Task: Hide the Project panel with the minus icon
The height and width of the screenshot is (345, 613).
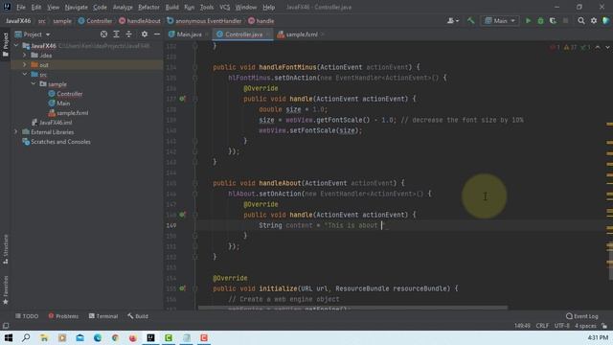Action: tap(157, 34)
